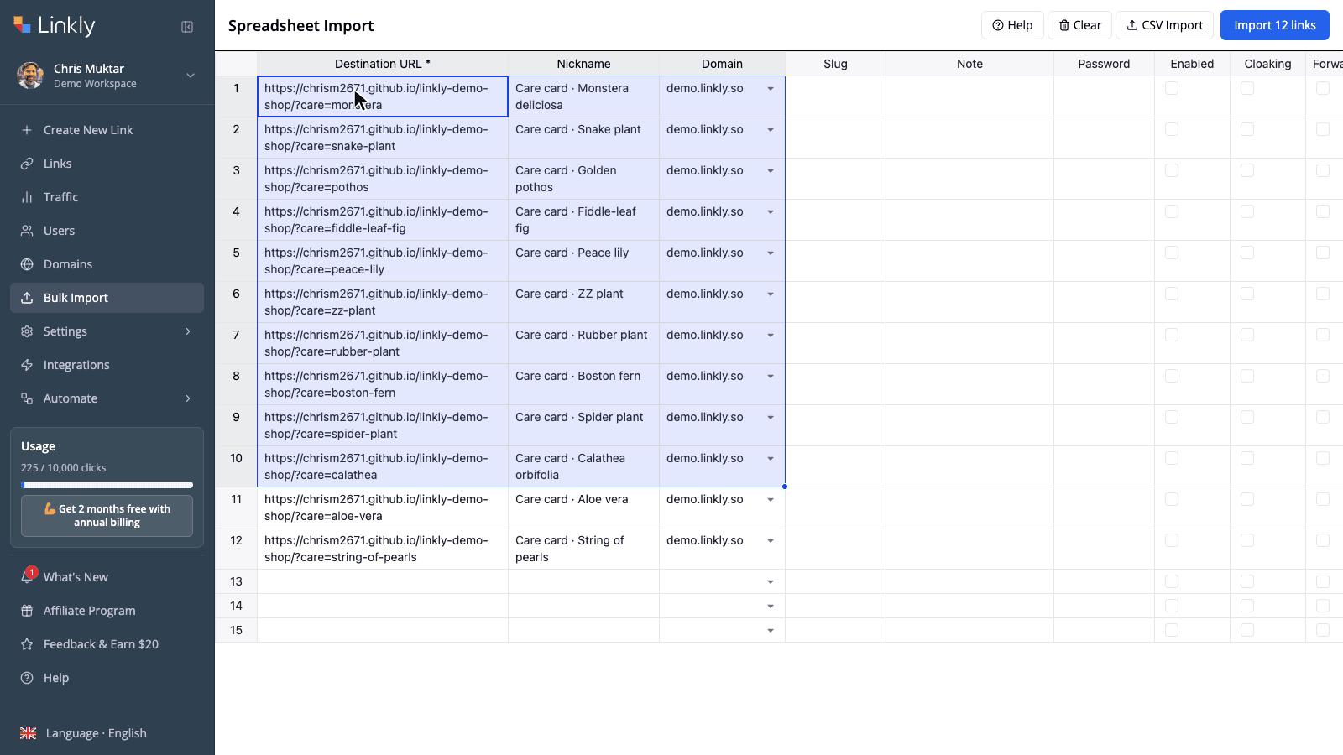Click the upload icon in the CSV Import button
This screenshot has height=755, width=1343.
pyautogui.click(x=1132, y=25)
